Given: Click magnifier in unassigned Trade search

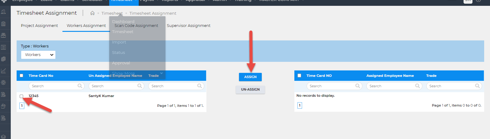Looking at the screenshot, I should pyautogui.click(x=200, y=86).
